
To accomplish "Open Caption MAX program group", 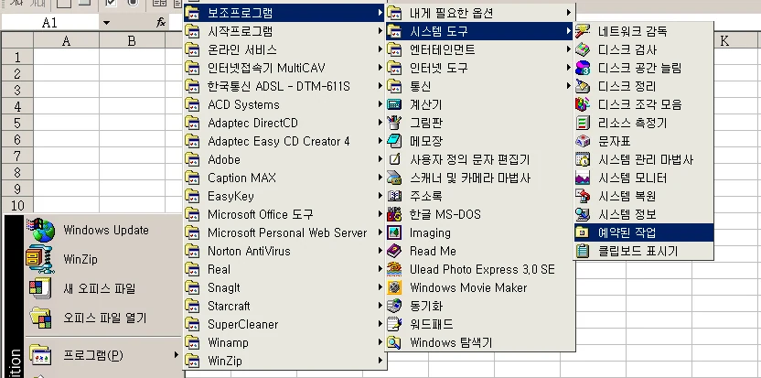I will [x=284, y=178].
